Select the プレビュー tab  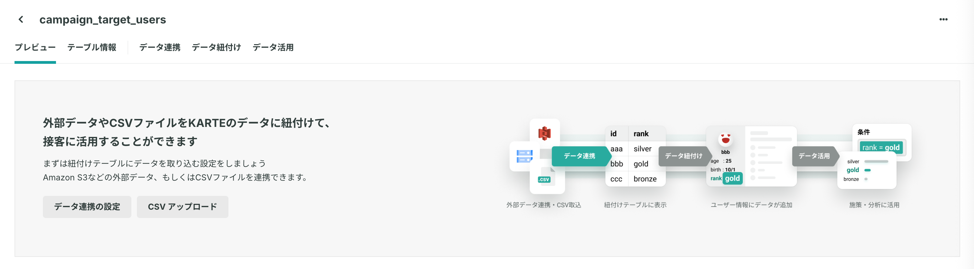pyautogui.click(x=35, y=48)
